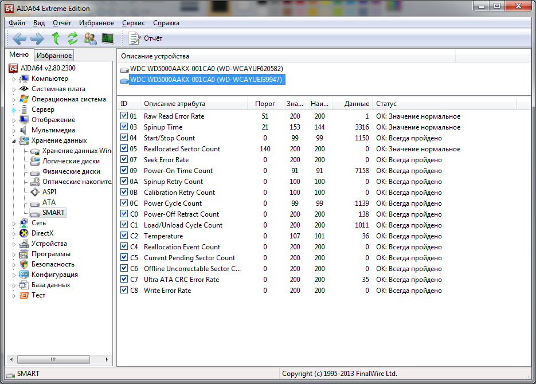Click the tree scrollbar left arrow
Image resolution: width=536 pixels, height=384 pixels.
(11, 359)
